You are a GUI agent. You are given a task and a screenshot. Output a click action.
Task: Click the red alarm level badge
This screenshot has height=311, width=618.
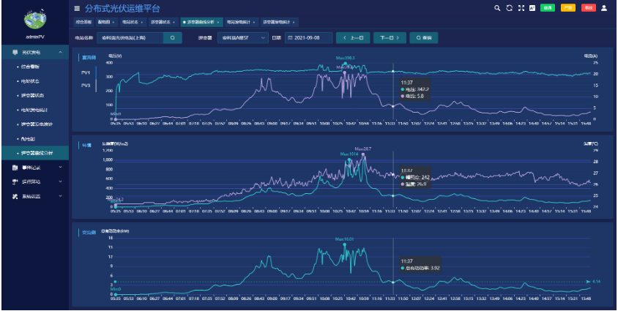click(x=588, y=8)
